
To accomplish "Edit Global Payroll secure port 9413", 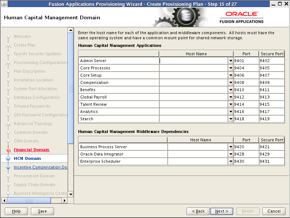I will [x=272, y=97].
